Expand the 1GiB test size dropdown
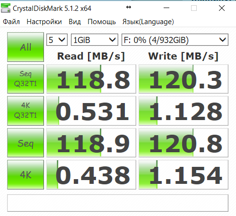The width and height of the screenshot is (236, 216). click(x=95, y=40)
